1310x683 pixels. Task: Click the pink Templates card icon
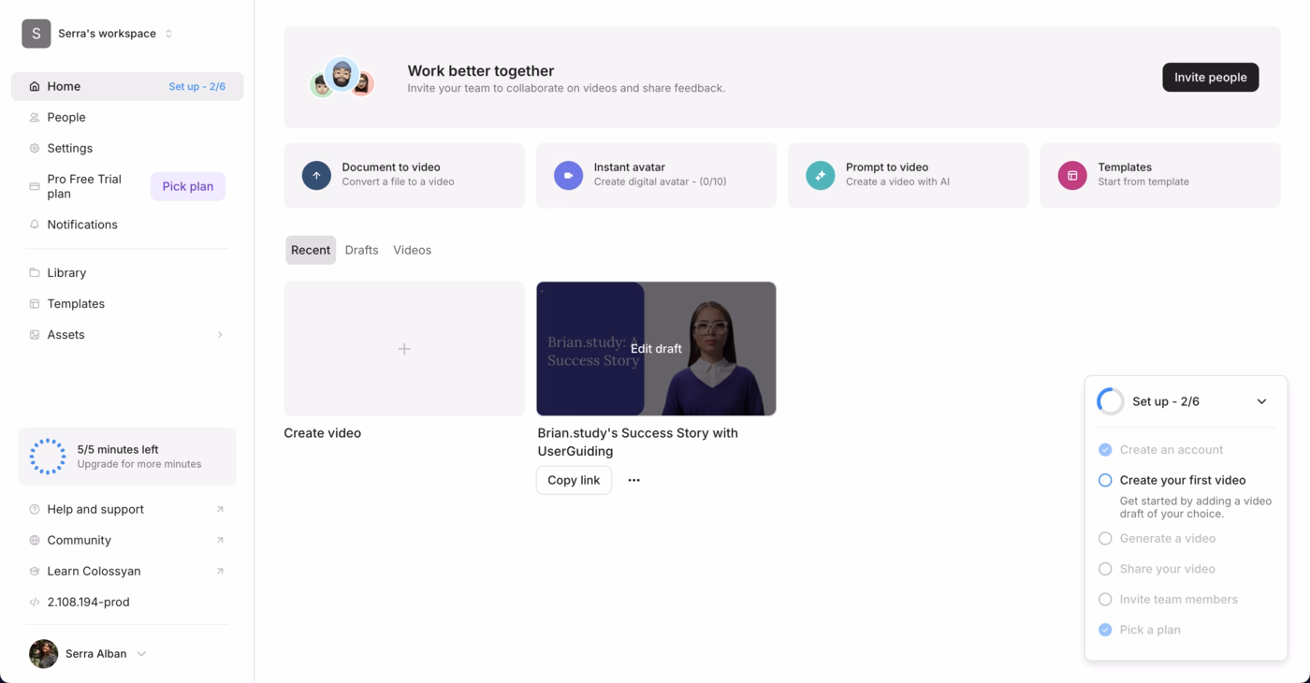pyautogui.click(x=1072, y=175)
